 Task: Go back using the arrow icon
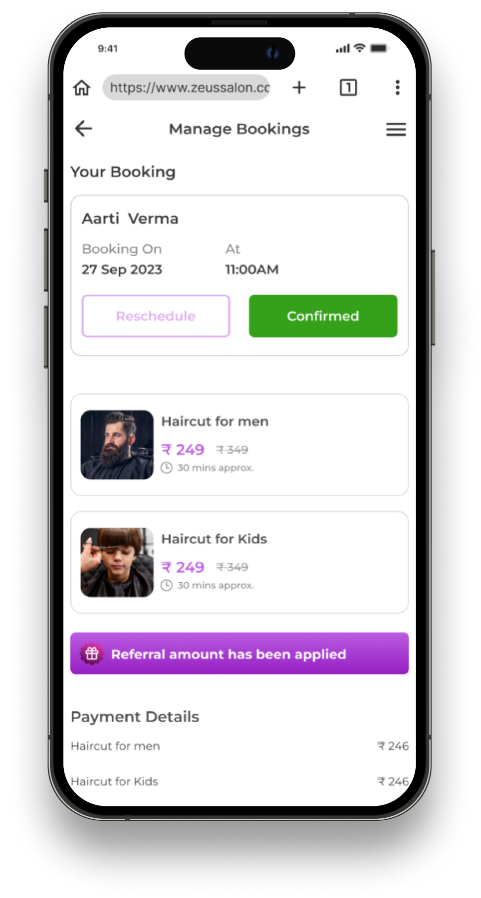pos(84,129)
